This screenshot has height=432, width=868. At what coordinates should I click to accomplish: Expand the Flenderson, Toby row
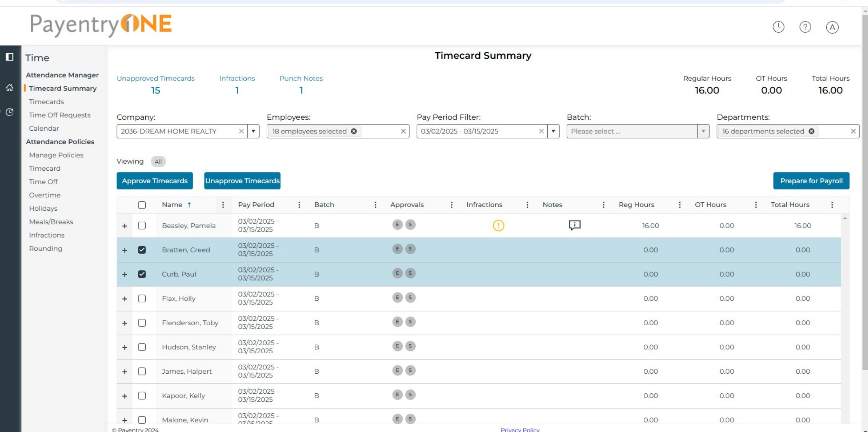click(x=125, y=323)
